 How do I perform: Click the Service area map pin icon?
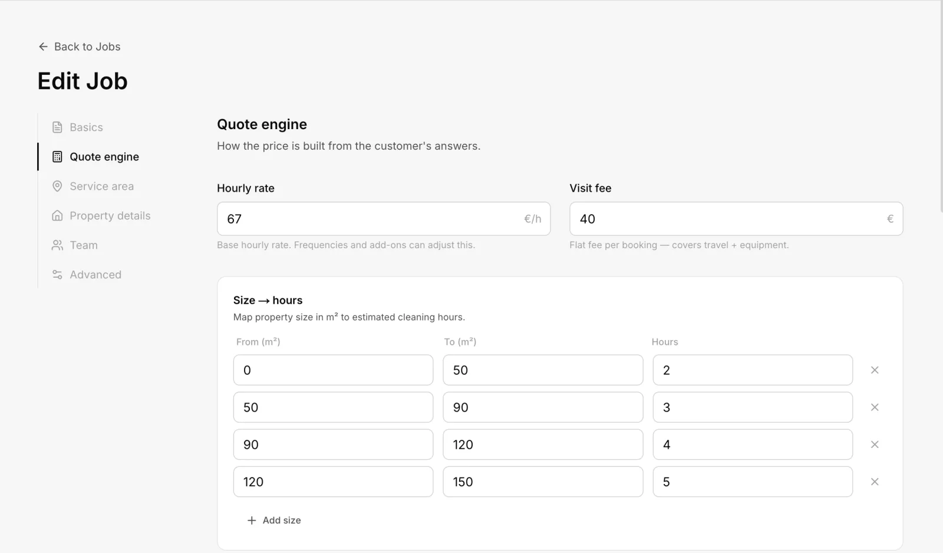pos(57,186)
